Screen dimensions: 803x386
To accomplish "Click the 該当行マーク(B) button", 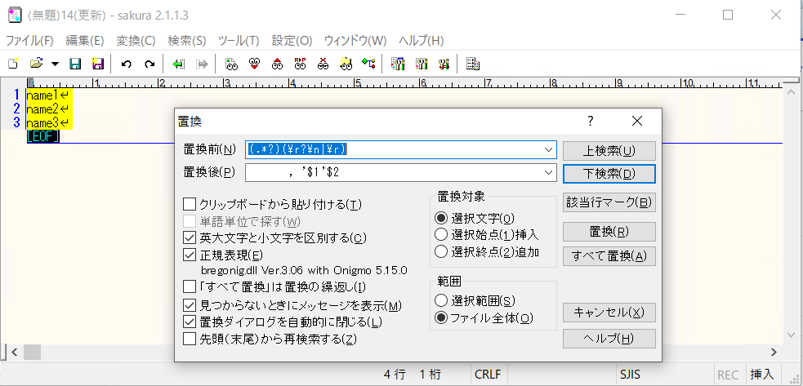I will 609,202.
